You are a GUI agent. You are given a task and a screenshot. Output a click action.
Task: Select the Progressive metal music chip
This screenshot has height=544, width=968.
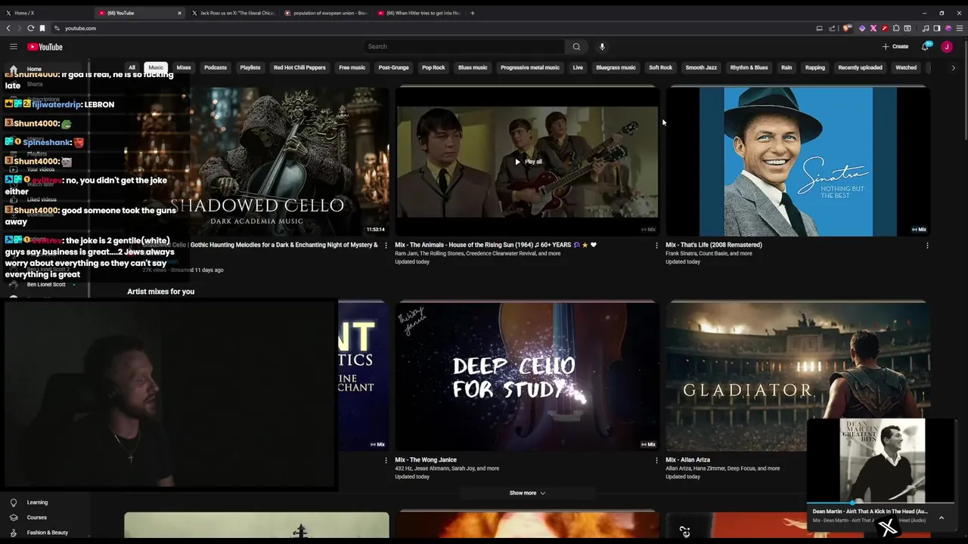pos(530,67)
